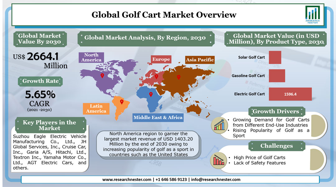
Task: Click the Electric Golf Cart 1596.4 bar
Action: tap(290, 94)
